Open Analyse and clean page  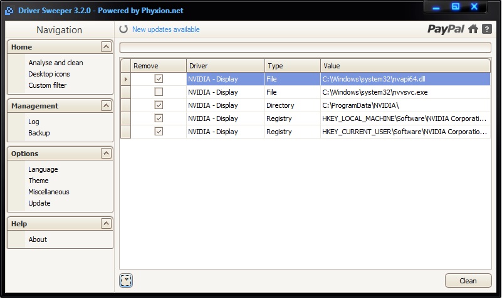(56, 63)
